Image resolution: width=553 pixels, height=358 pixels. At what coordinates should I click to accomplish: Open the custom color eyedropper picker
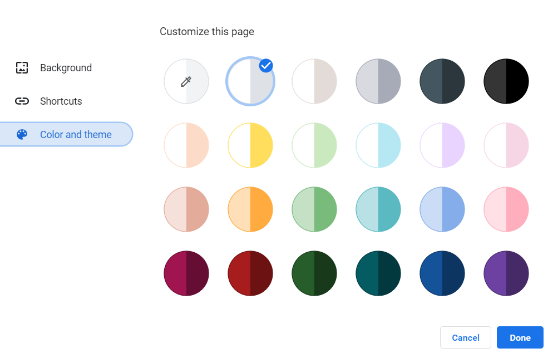tap(186, 81)
